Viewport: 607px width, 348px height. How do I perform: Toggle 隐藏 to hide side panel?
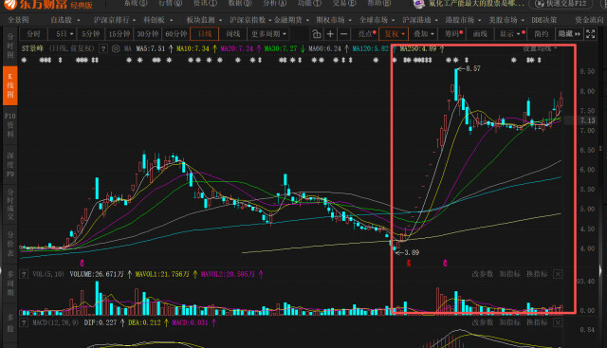(569, 34)
